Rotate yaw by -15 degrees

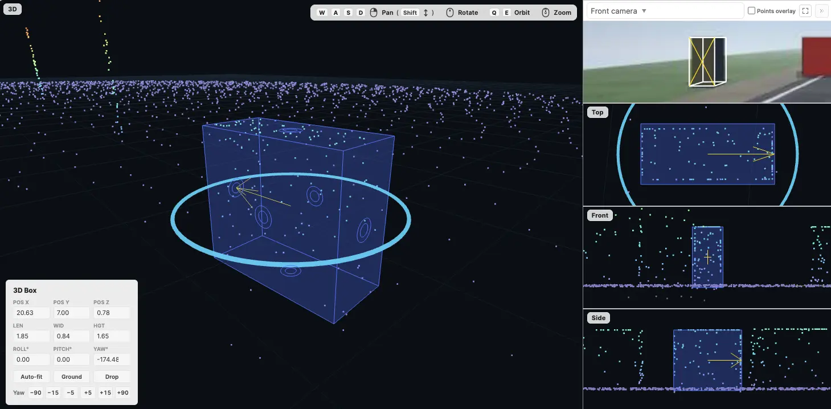click(53, 392)
